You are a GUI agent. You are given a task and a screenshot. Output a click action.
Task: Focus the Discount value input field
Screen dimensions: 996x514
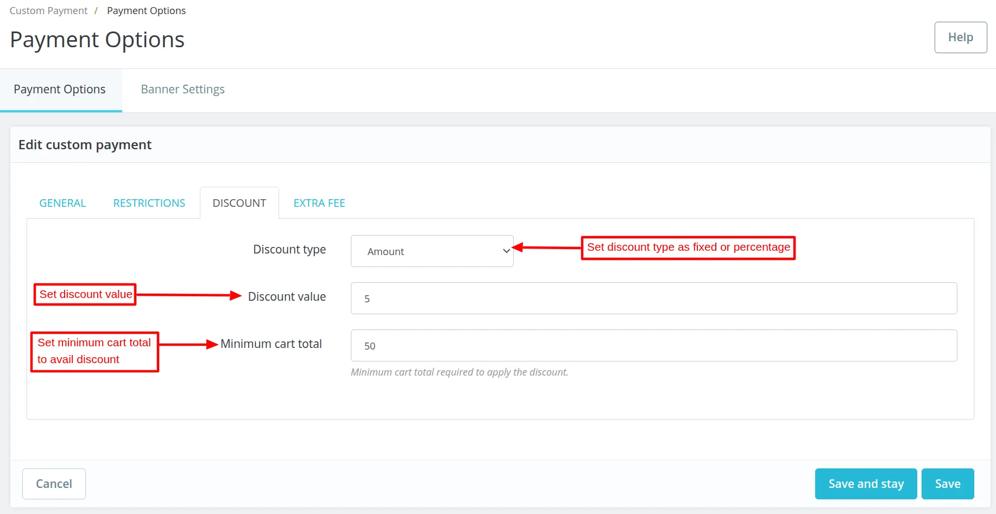pos(653,299)
